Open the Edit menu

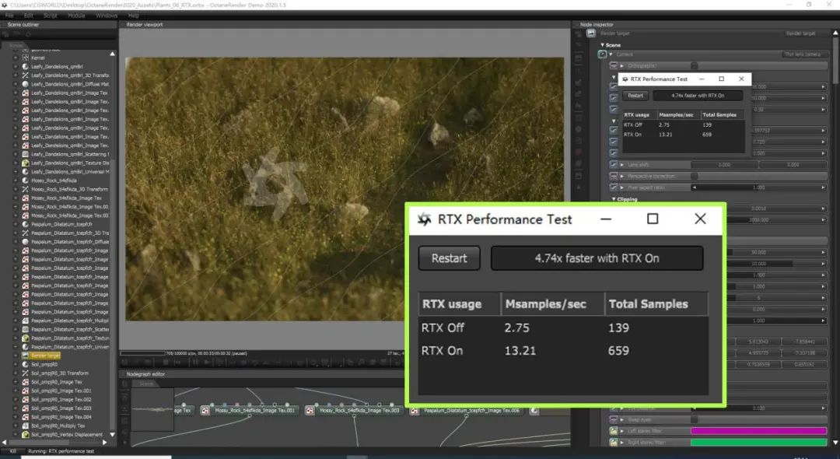click(29, 16)
